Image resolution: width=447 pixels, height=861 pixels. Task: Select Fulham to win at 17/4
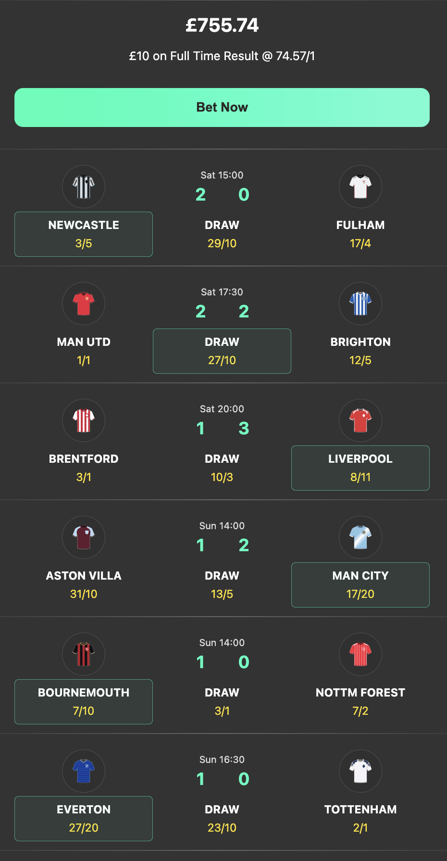pyautogui.click(x=360, y=234)
